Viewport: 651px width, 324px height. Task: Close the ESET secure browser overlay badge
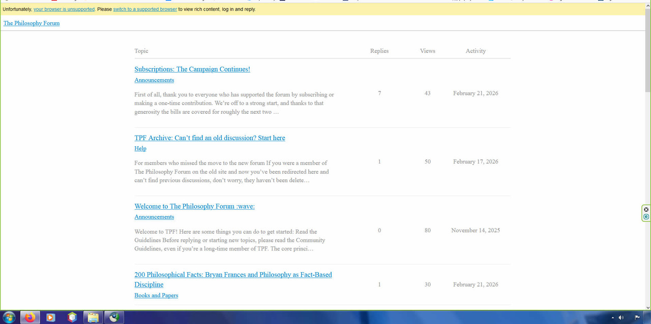click(646, 210)
